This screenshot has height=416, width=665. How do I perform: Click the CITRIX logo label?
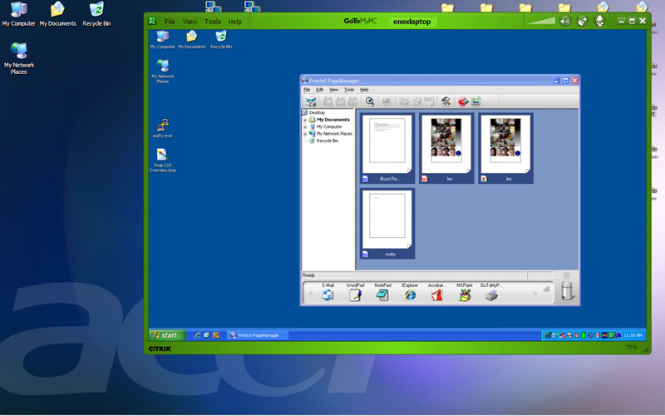(x=160, y=349)
